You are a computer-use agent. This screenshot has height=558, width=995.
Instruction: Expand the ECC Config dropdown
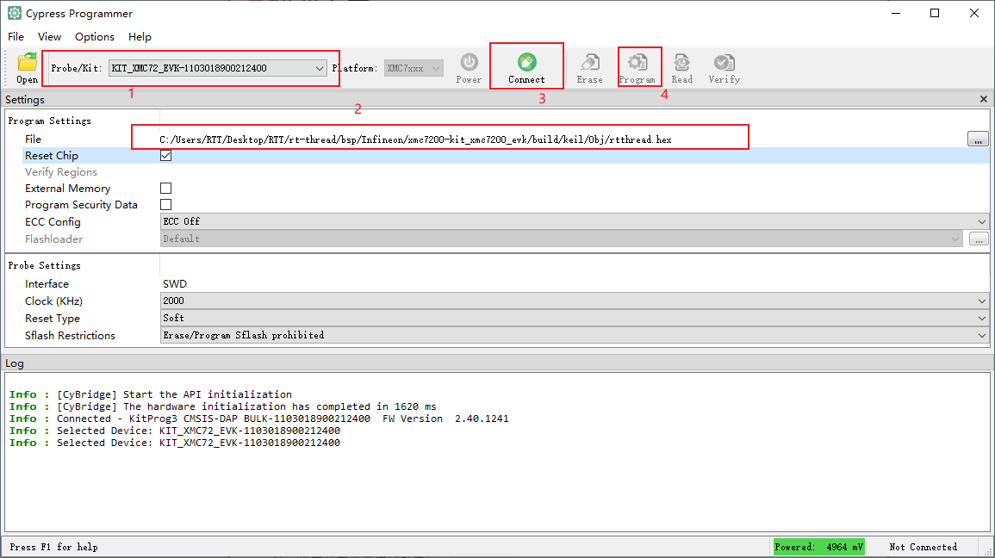coord(574,222)
